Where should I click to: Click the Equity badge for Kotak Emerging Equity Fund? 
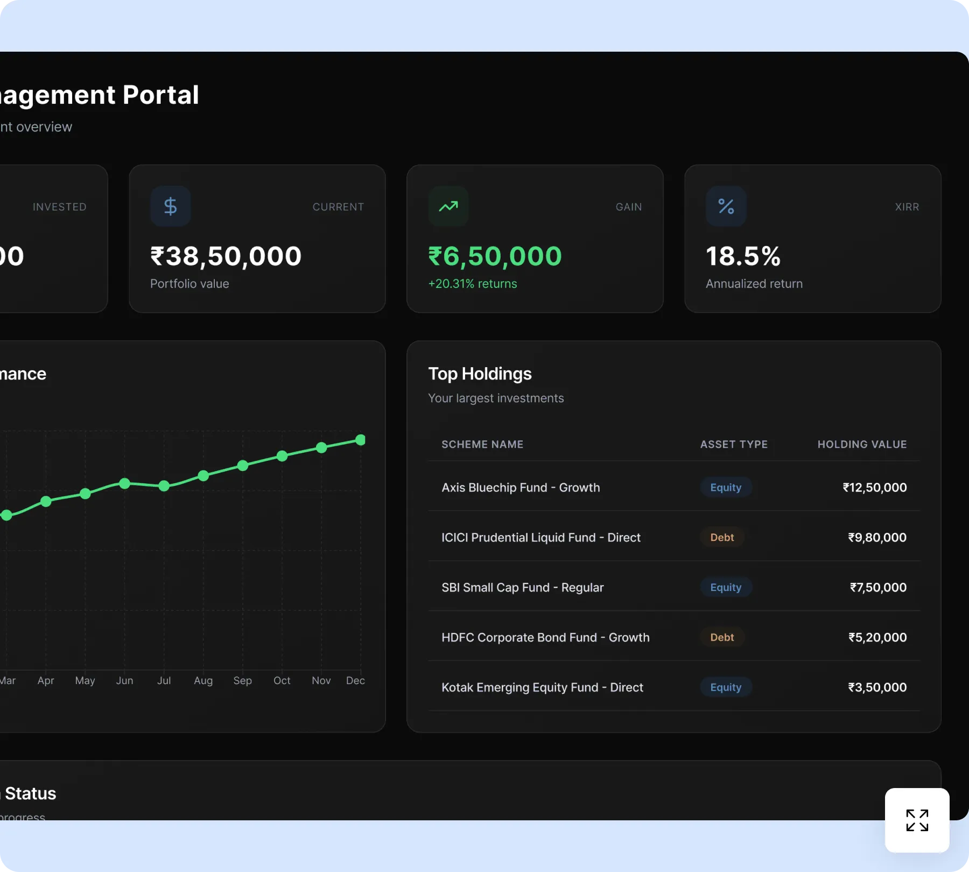click(726, 687)
